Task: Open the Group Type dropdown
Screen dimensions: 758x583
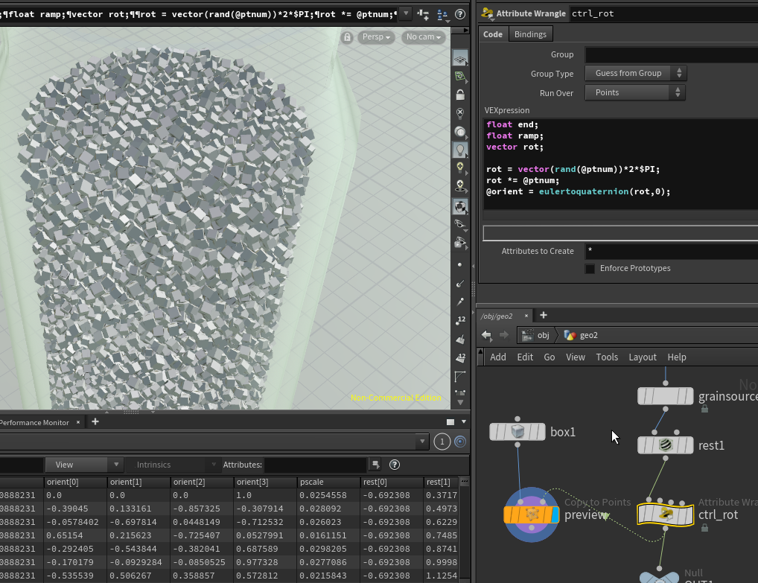Action: coord(635,73)
